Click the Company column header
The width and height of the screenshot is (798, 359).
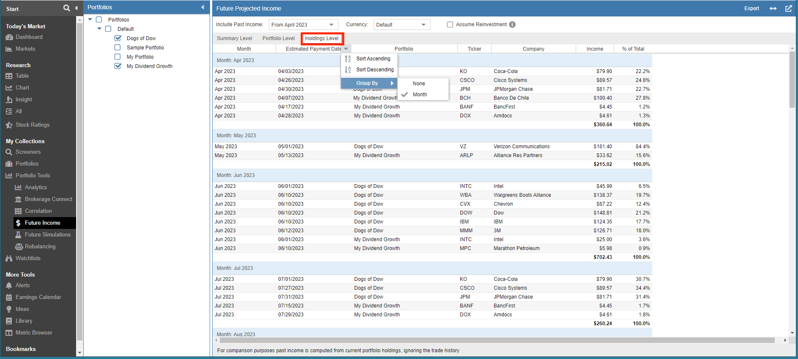[533, 49]
